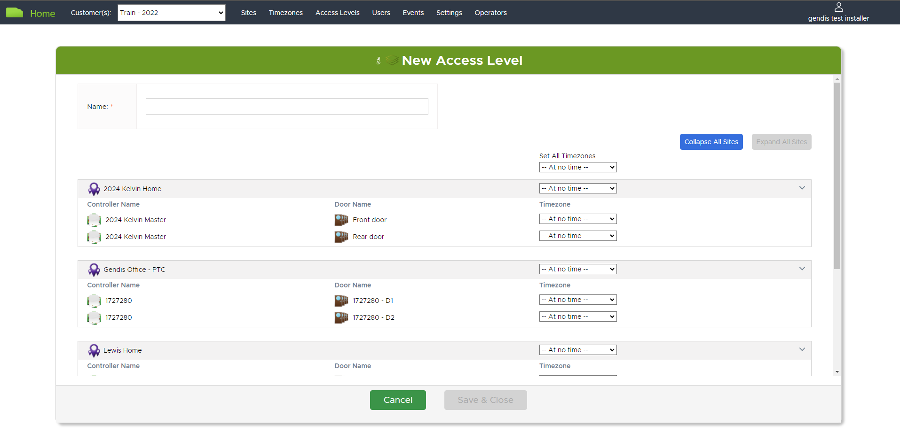Click the info icon in the New Access Level header

(378, 61)
